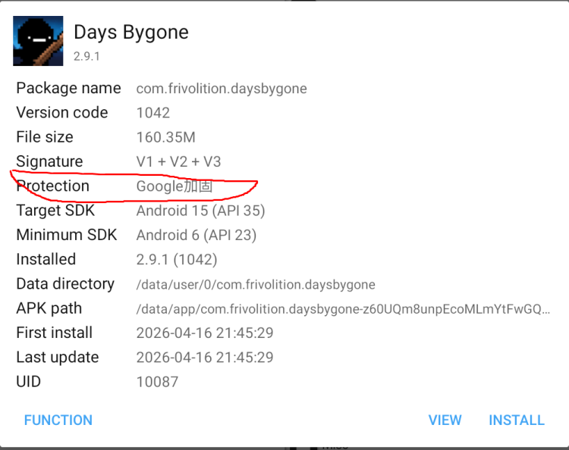569x450 pixels.
Task: Select the Minimum SDK value Android 6 (API 23)
Action: point(196,235)
